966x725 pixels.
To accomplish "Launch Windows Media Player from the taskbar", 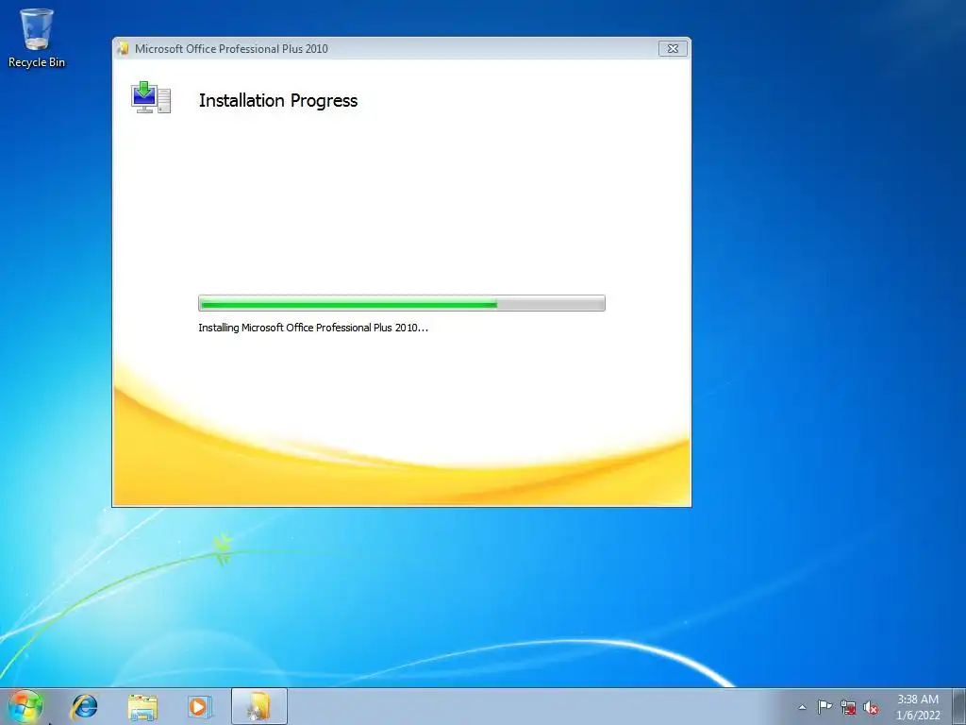I will (200, 706).
